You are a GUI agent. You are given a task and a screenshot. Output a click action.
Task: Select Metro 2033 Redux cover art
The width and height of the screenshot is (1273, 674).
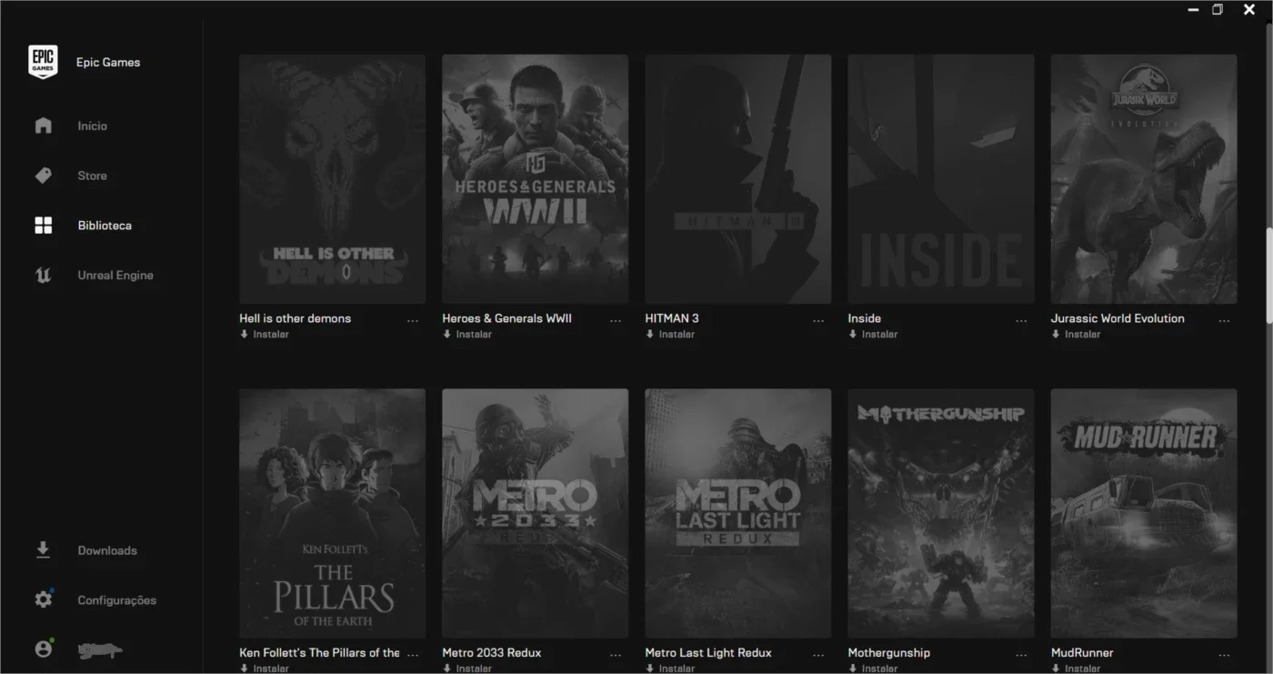[535, 513]
